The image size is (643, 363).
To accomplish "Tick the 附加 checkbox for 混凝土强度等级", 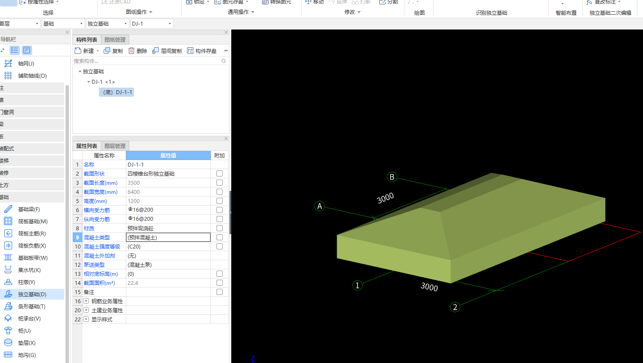I will pos(220,246).
